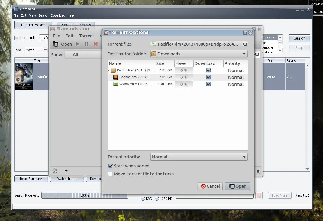Click the red clear button in VidMasta
The image size is (323, 221).
point(259,195)
